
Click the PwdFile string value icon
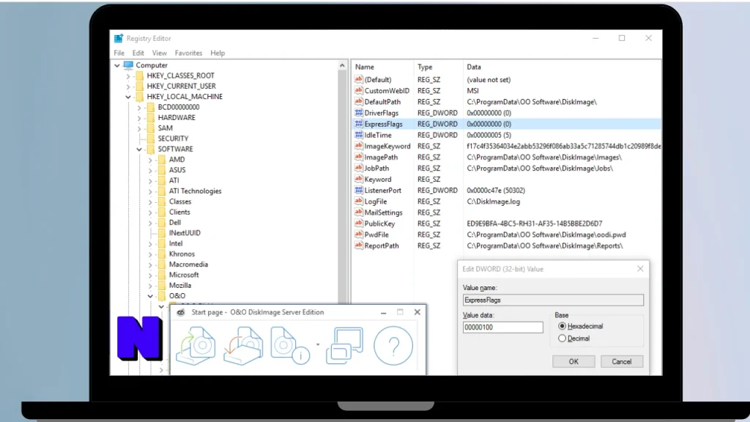[359, 234]
